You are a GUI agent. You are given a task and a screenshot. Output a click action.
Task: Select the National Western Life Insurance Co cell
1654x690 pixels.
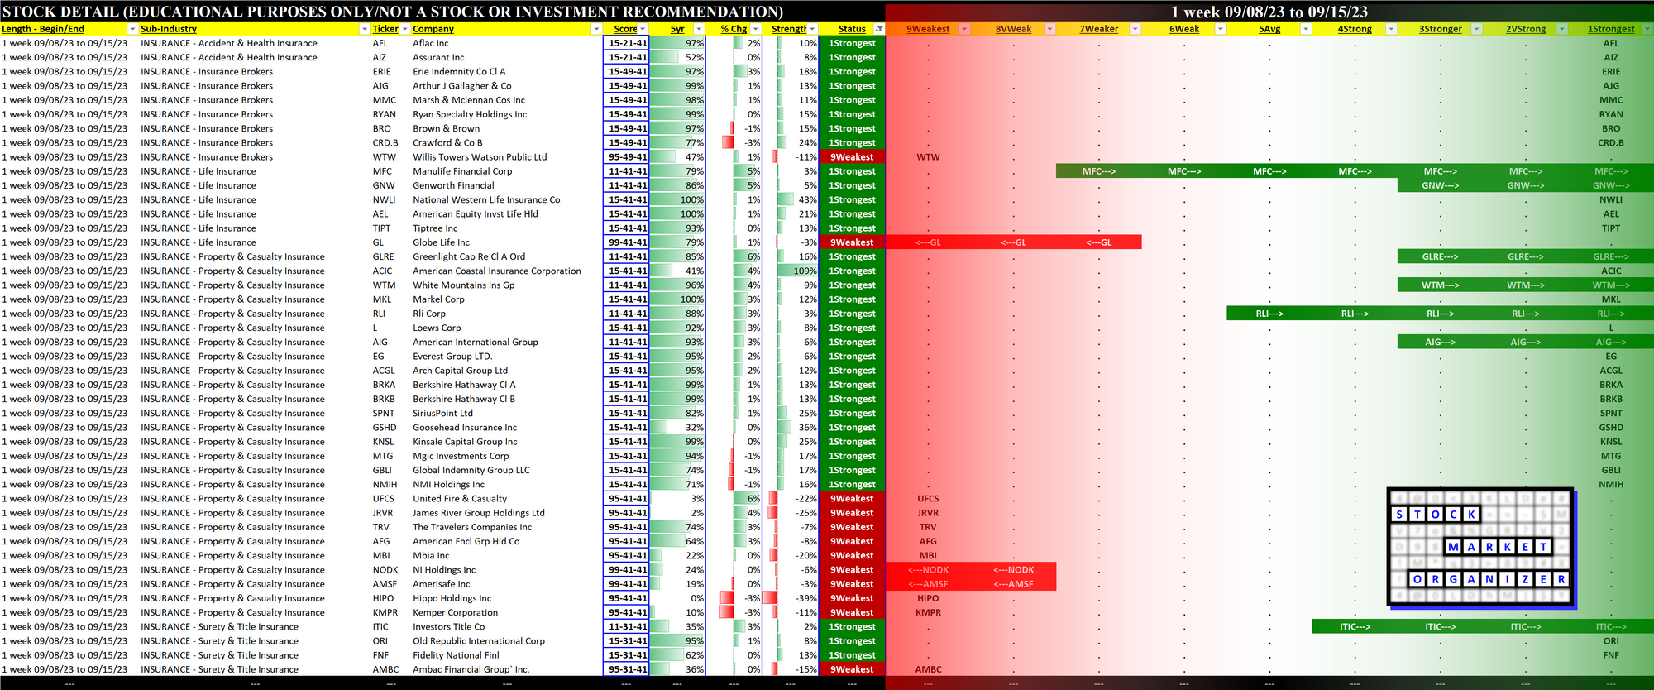(507, 199)
